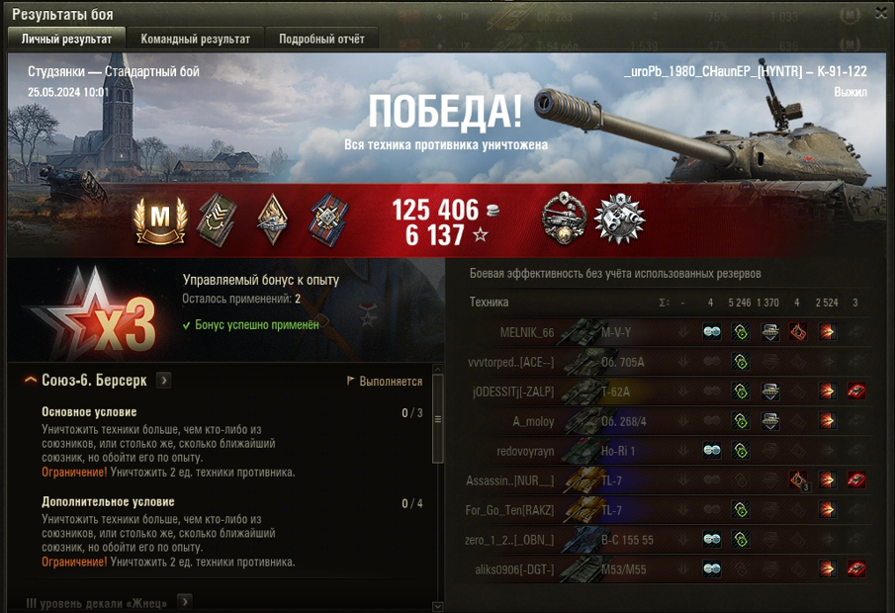The width and height of the screenshot is (895, 613).
Task: Select the sergeant chevron ribbon award icon
Action: [x=218, y=220]
